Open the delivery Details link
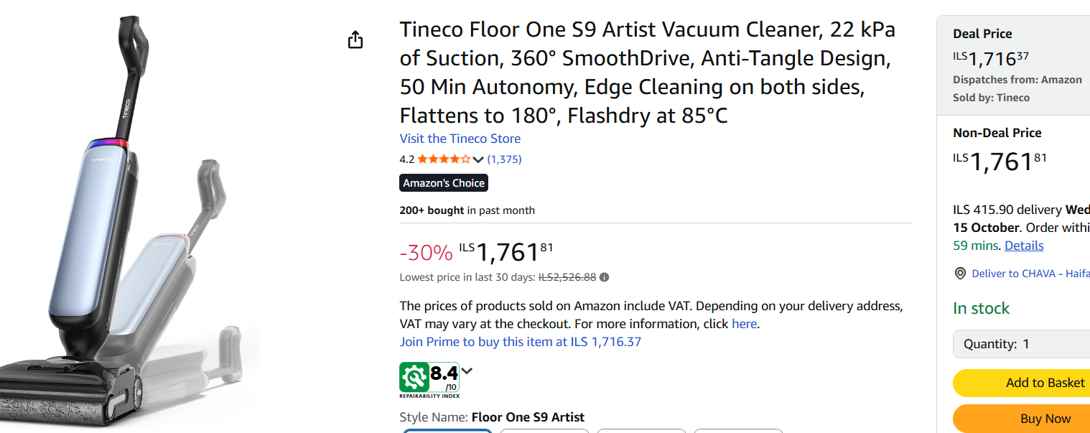The image size is (1090, 433). (1024, 246)
